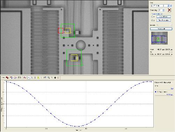Image resolution: width=175 pixels, height=132 pixels.
Task: Click the highlighted peak-curve toolbar icon
Action: 29,78
